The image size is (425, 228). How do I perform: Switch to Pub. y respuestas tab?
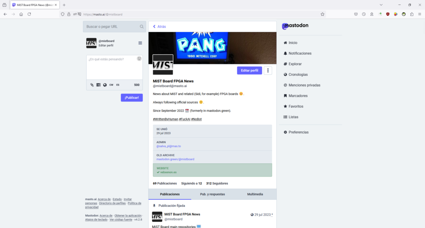212,194
